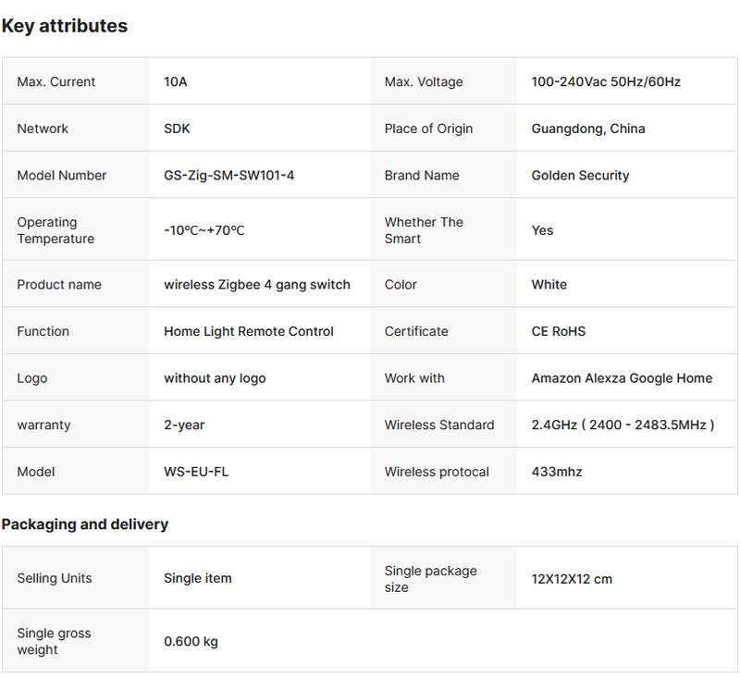Image resolution: width=740 pixels, height=678 pixels.
Task: Click Amazon Alexza Google Home value
Action: [622, 378]
